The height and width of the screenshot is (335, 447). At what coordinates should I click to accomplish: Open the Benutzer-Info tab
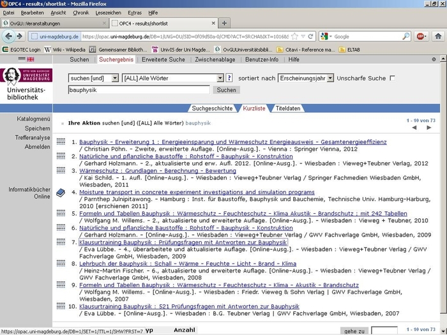click(x=262, y=59)
